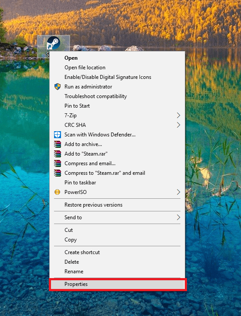
Task: Click WinRAR icon beside Compress and email...
Action: point(58,163)
